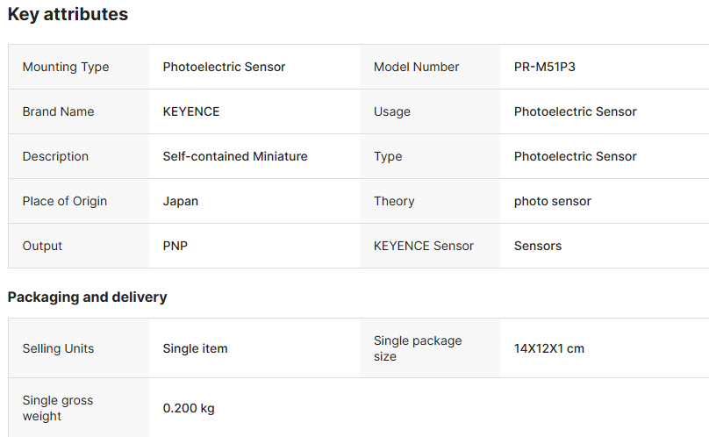Select the photo sensor theory value

(553, 201)
